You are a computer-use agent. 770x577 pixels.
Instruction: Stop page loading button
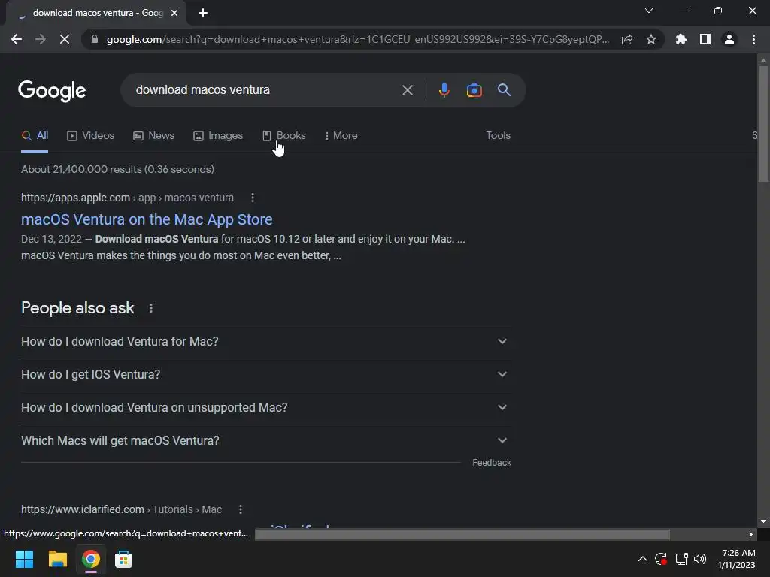click(x=65, y=39)
